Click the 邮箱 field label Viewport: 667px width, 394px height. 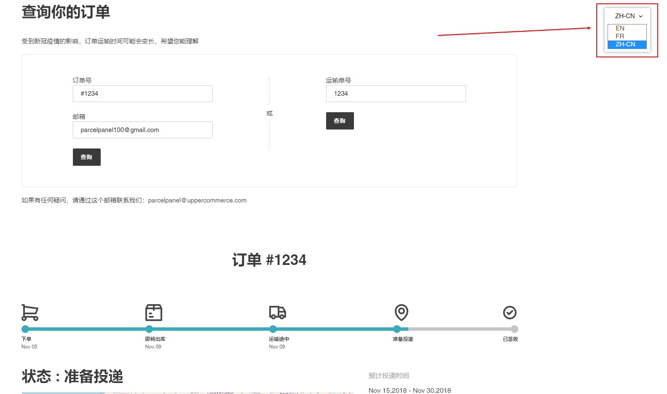(x=79, y=116)
